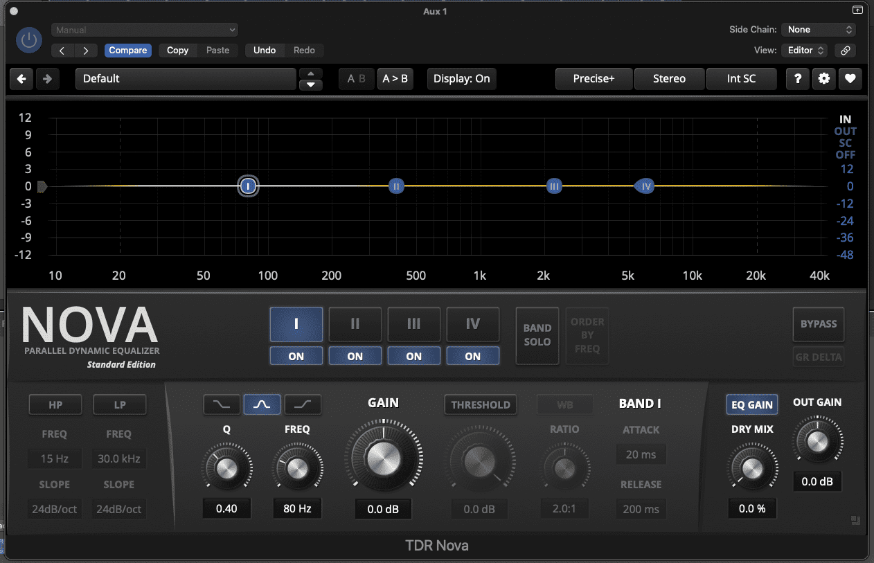This screenshot has width=874, height=563.
Task: Toggle BAND SOLO
Action: click(x=537, y=335)
